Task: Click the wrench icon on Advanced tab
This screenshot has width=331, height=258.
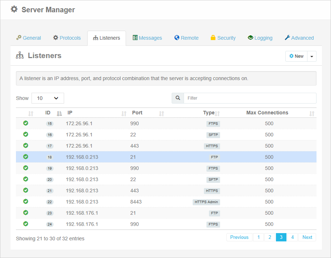Action: click(x=287, y=38)
